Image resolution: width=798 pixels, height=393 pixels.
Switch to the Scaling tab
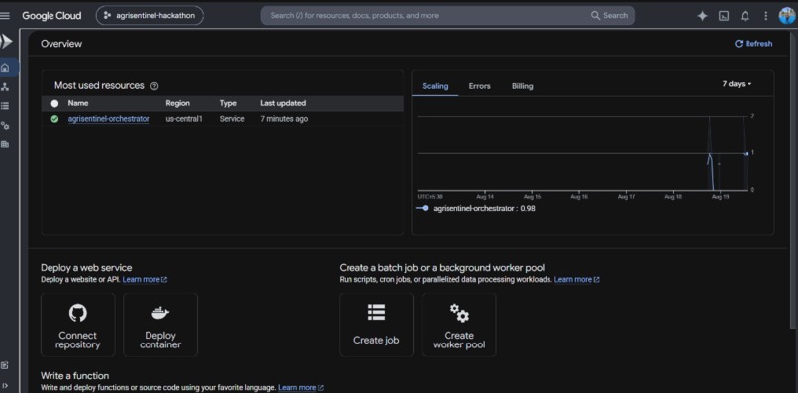point(435,86)
